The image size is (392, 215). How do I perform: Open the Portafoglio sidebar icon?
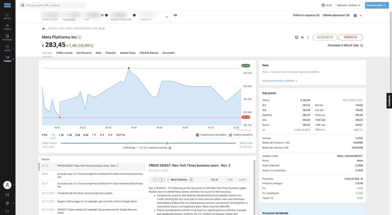coord(7,37)
